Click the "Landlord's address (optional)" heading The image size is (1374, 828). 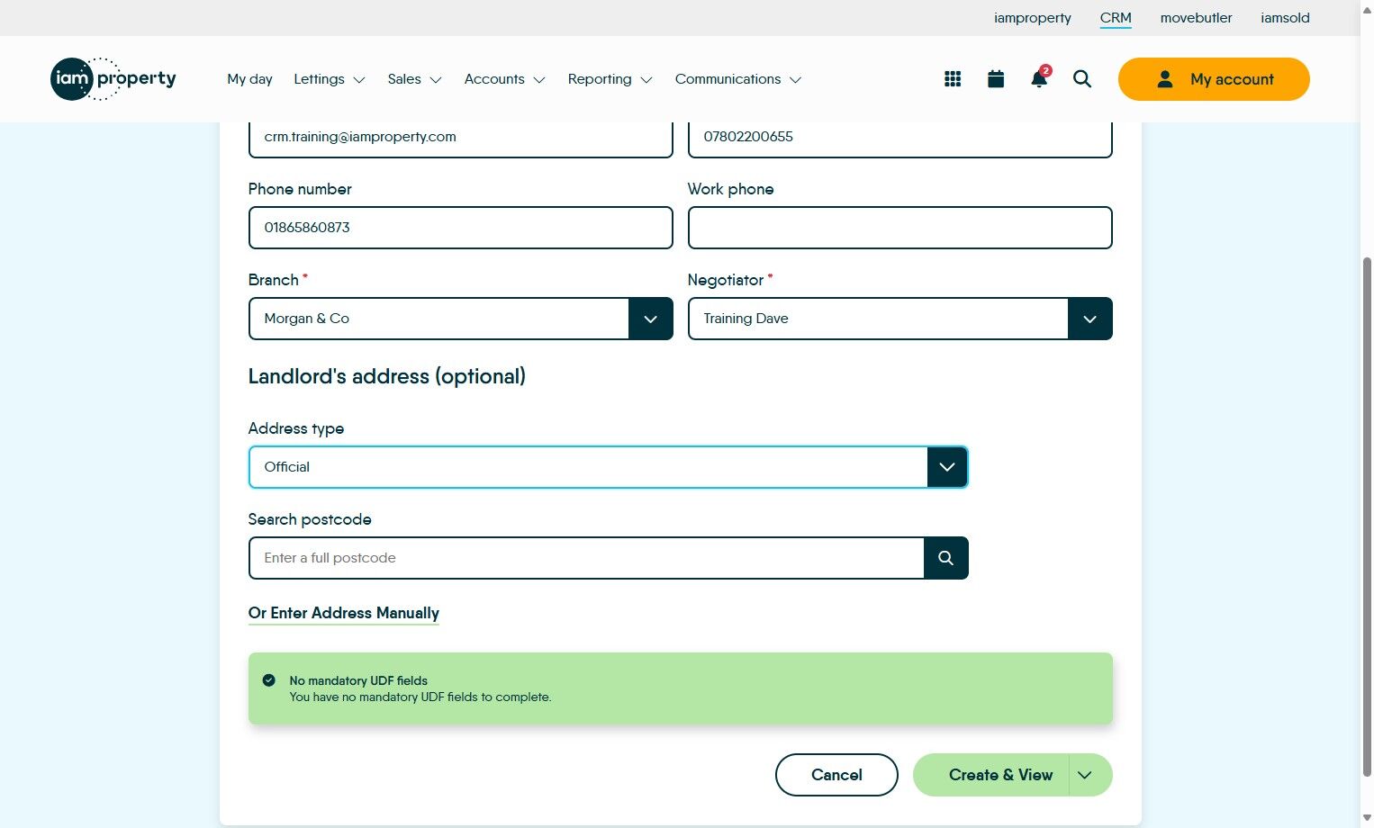(387, 376)
